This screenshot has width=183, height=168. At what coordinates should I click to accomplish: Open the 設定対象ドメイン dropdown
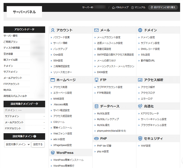point(17,144)
